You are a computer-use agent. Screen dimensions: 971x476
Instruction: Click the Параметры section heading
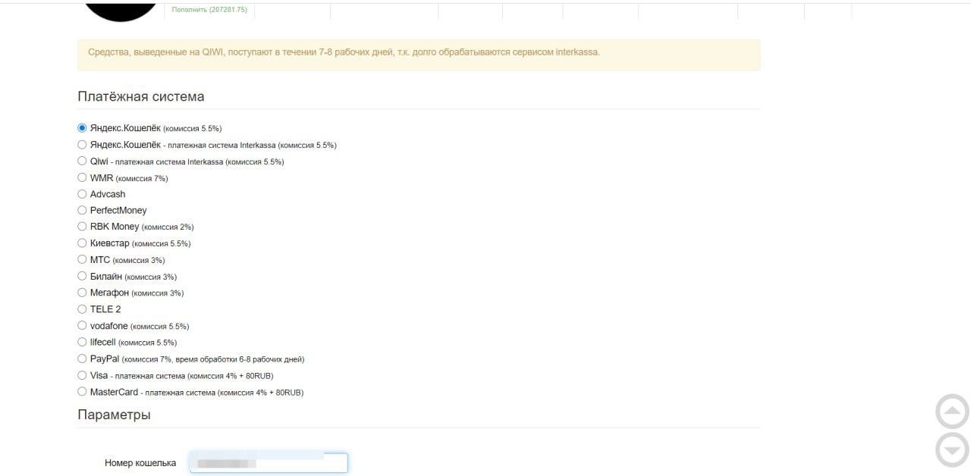pyautogui.click(x=114, y=415)
